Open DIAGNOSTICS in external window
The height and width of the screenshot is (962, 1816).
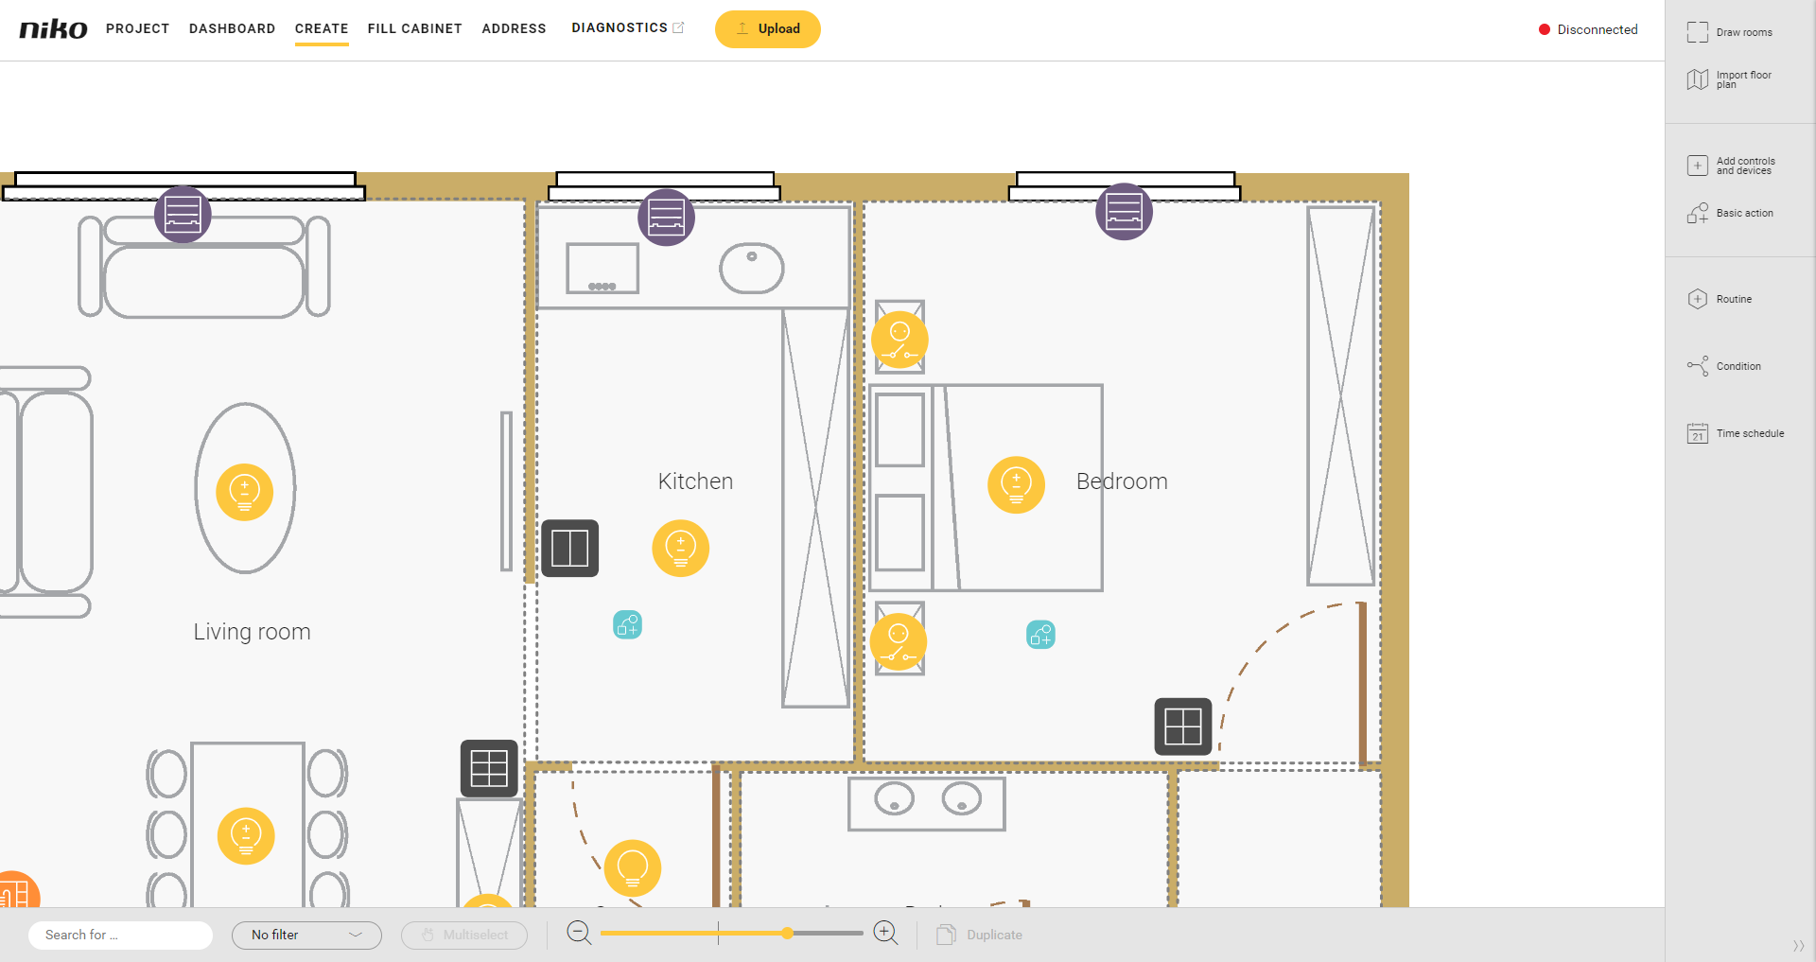tap(628, 27)
